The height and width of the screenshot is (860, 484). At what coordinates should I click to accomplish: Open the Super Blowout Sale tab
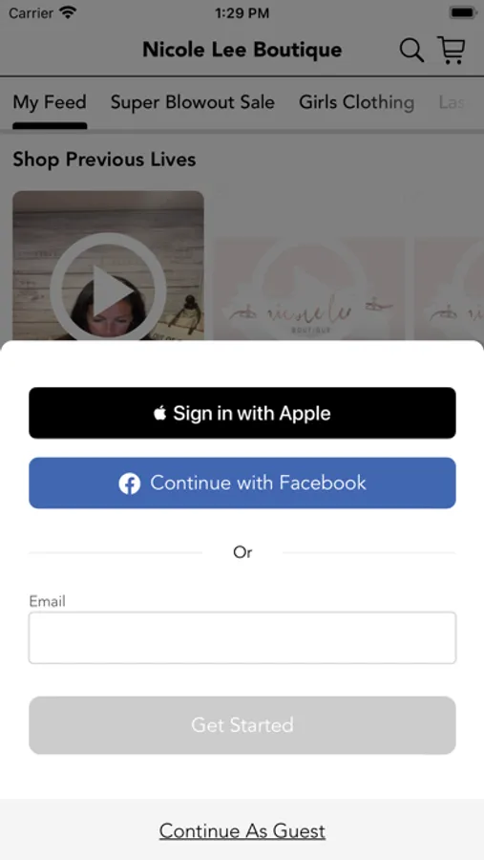[193, 102]
